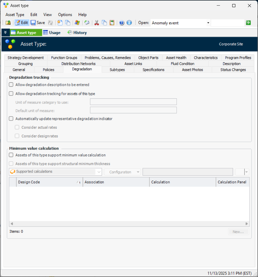Click the folder icon at toolbar start
258x277 pixels.
click(8, 23)
